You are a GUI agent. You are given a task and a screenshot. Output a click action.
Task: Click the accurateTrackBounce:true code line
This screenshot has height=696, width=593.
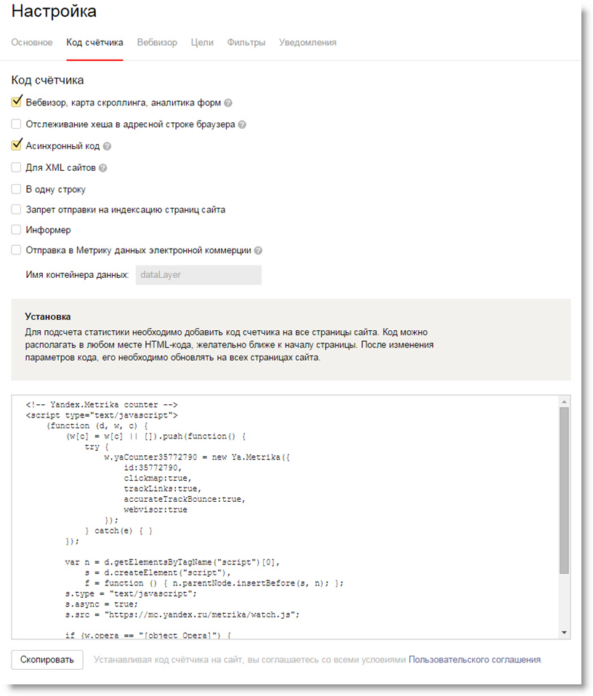[x=185, y=500]
